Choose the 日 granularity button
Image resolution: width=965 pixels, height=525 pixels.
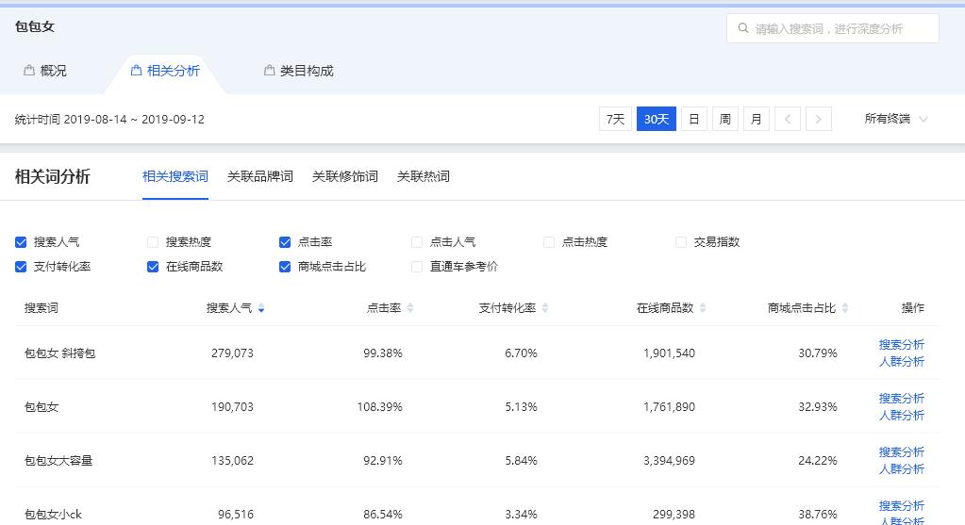[x=693, y=119]
